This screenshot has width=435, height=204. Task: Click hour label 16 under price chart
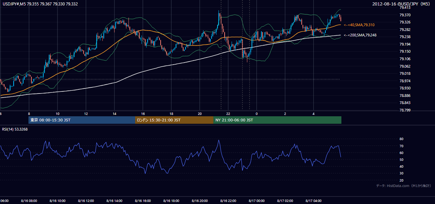click(x=143, y=114)
